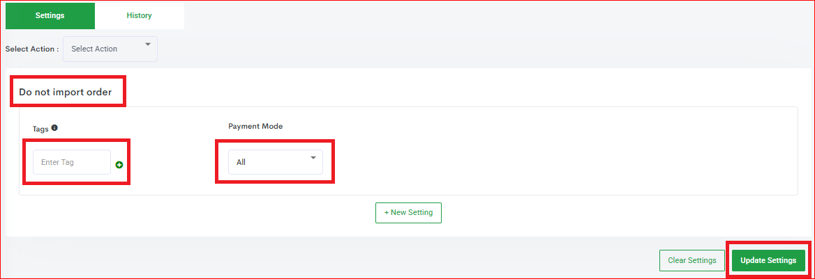Click the Select Action dropdown caret arrow

pyautogui.click(x=147, y=46)
